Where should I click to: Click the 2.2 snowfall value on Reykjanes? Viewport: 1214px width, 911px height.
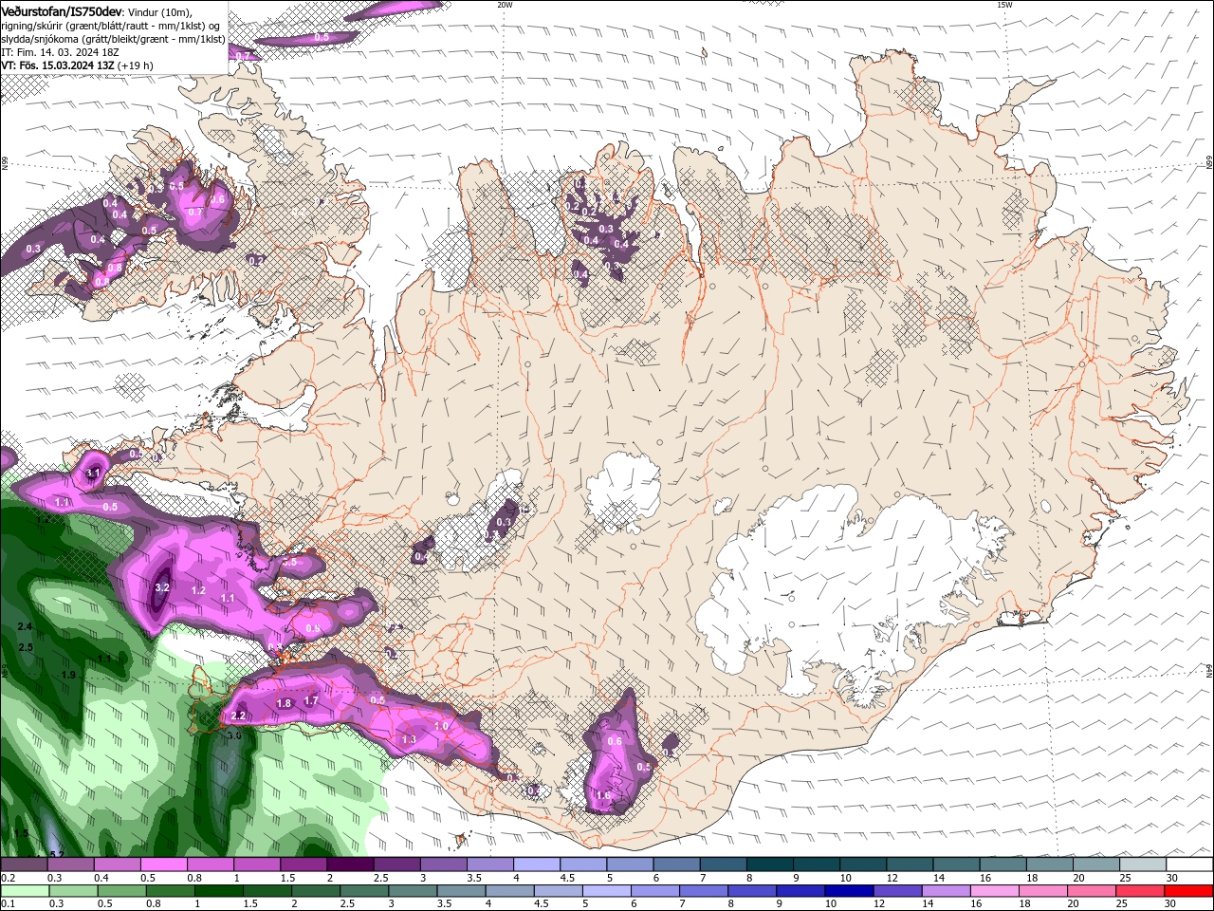tap(238, 716)
